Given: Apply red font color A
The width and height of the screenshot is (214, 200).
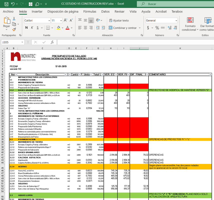Looking at the screenshot, I should 67,28.
